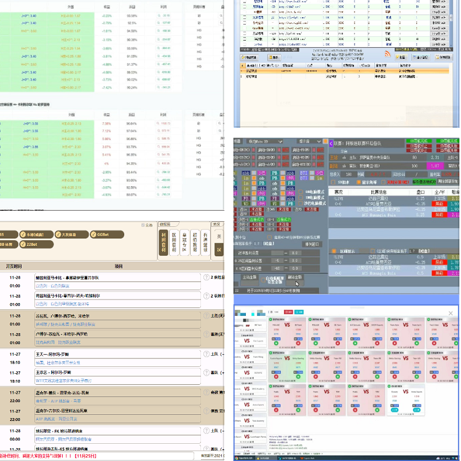The width and height of the screenshot is (461, 461).
Task: Click magnifier icon in the 5.86% row
Action: (x=158, y=139)
